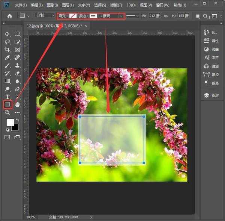
Task: Select the Crop tool
Action: pos(7,50)
